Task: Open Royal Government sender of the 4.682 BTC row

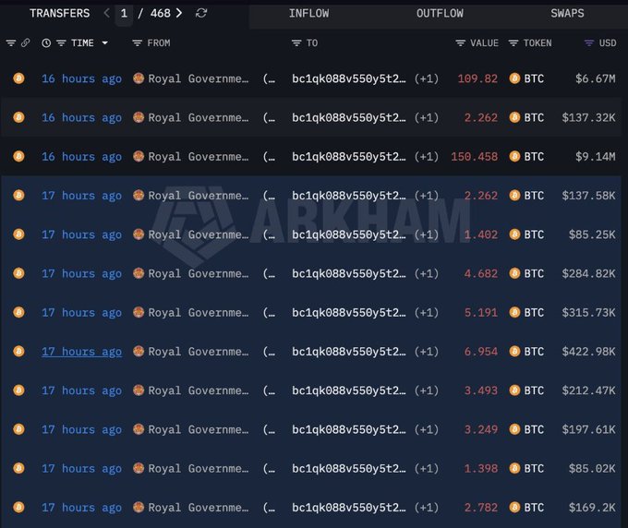Action: pos(199,273)
